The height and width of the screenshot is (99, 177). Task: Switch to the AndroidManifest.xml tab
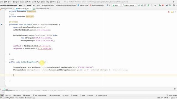[x=42, y=9]
